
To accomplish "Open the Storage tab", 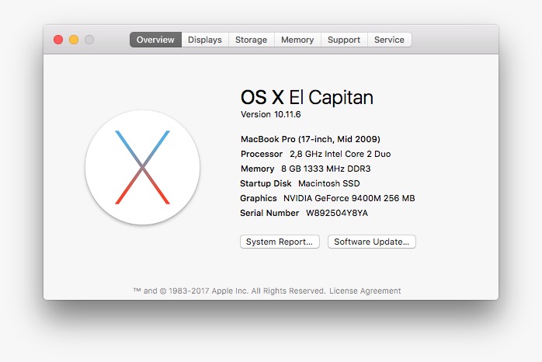I will (x=252, y=40).
